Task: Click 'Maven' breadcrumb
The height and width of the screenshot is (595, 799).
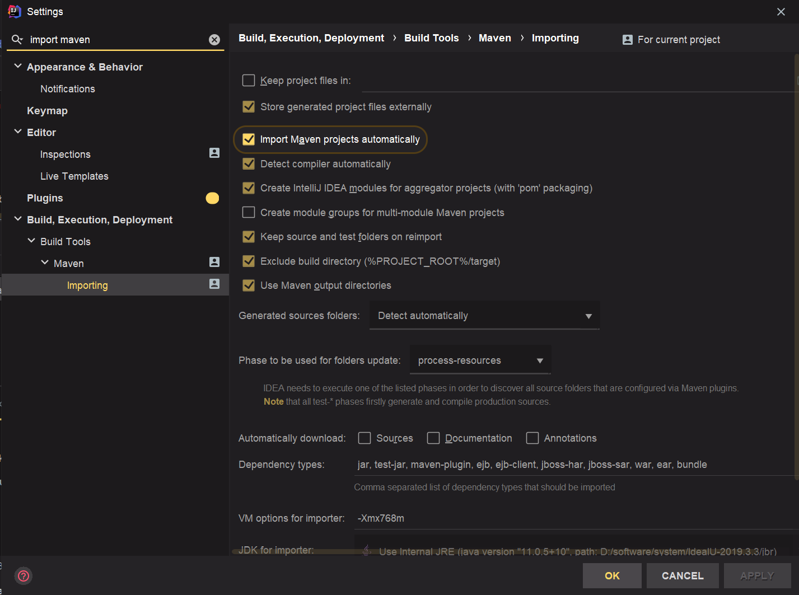Action: (495, 38)
